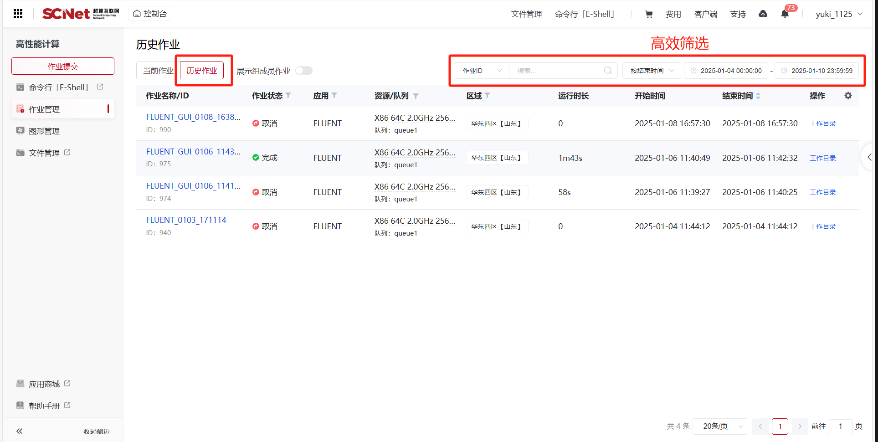The width and height of the screenshot is (878, 442).
Task: Open notifications bell with 73 badge
Action: (785, 14)
